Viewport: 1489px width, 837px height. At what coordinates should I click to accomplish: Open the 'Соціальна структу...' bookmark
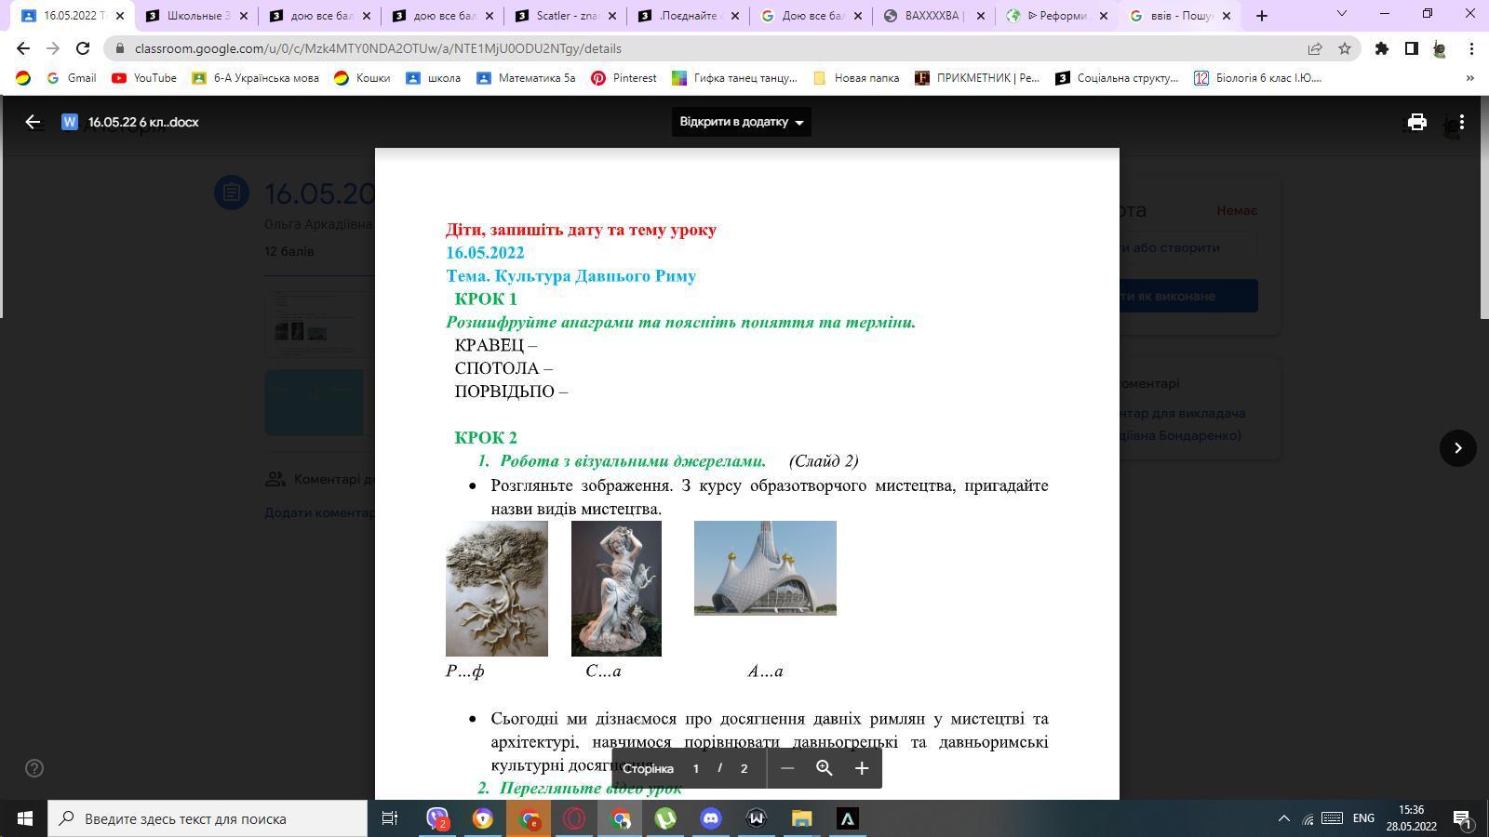(1117, 78)
